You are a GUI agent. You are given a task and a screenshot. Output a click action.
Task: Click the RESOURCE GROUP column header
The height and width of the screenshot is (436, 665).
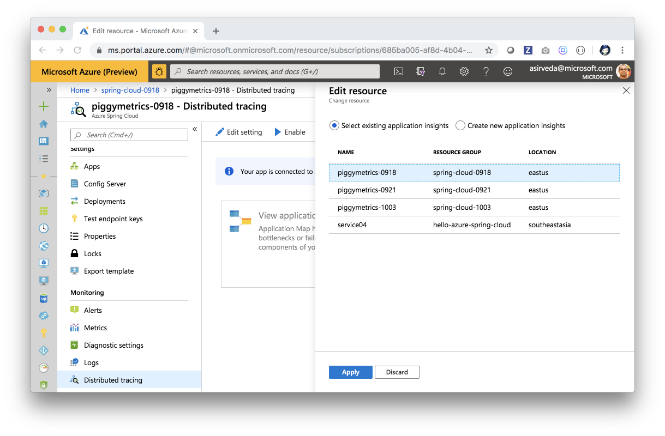point(457,153)
